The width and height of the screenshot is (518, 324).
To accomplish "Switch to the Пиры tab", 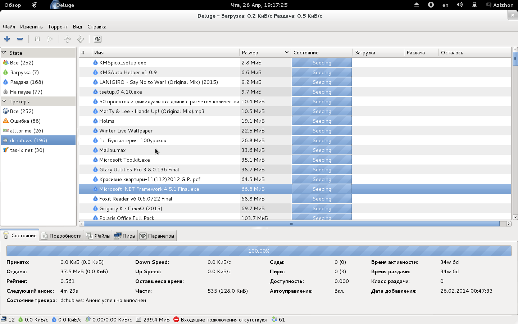I will pos(125,236).
